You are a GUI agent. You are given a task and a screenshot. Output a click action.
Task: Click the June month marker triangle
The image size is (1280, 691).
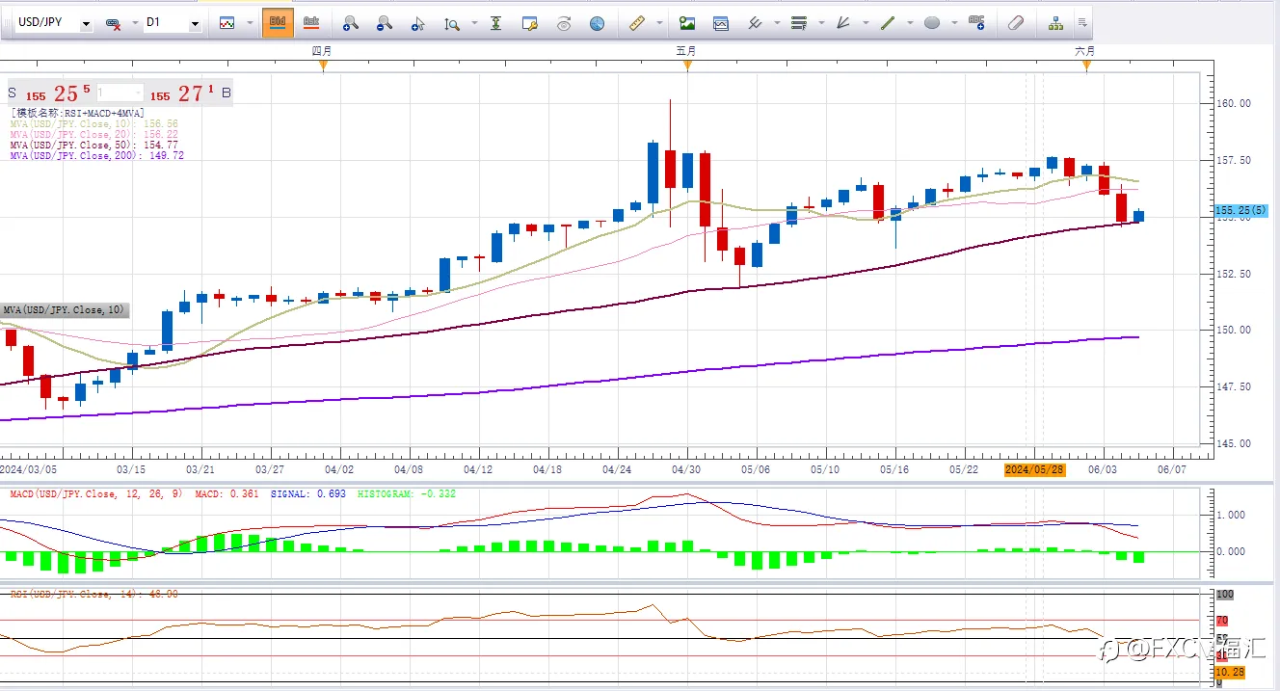pos(1087,66)
